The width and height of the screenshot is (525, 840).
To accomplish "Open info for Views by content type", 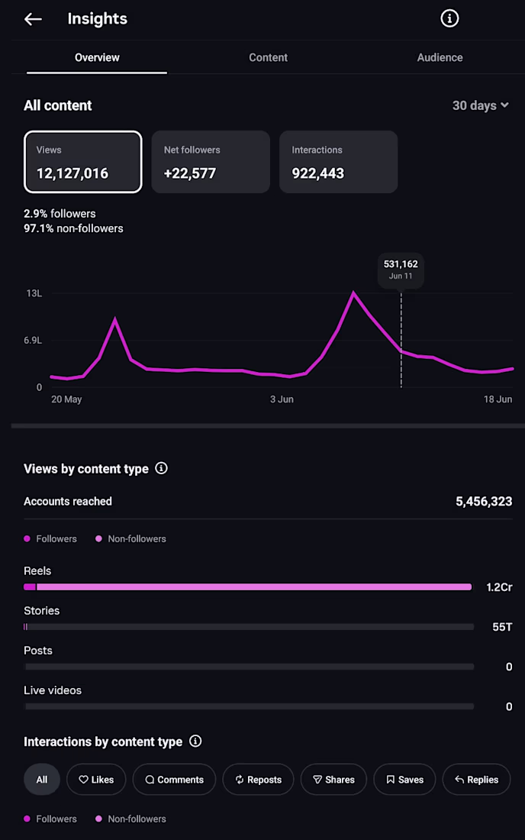I will click(x=161, y=468).
